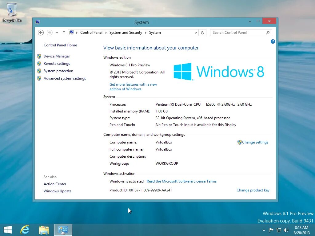This screenshot has height=236, width=315.
Task: Refresh the System page
Action: pos(202,33)
